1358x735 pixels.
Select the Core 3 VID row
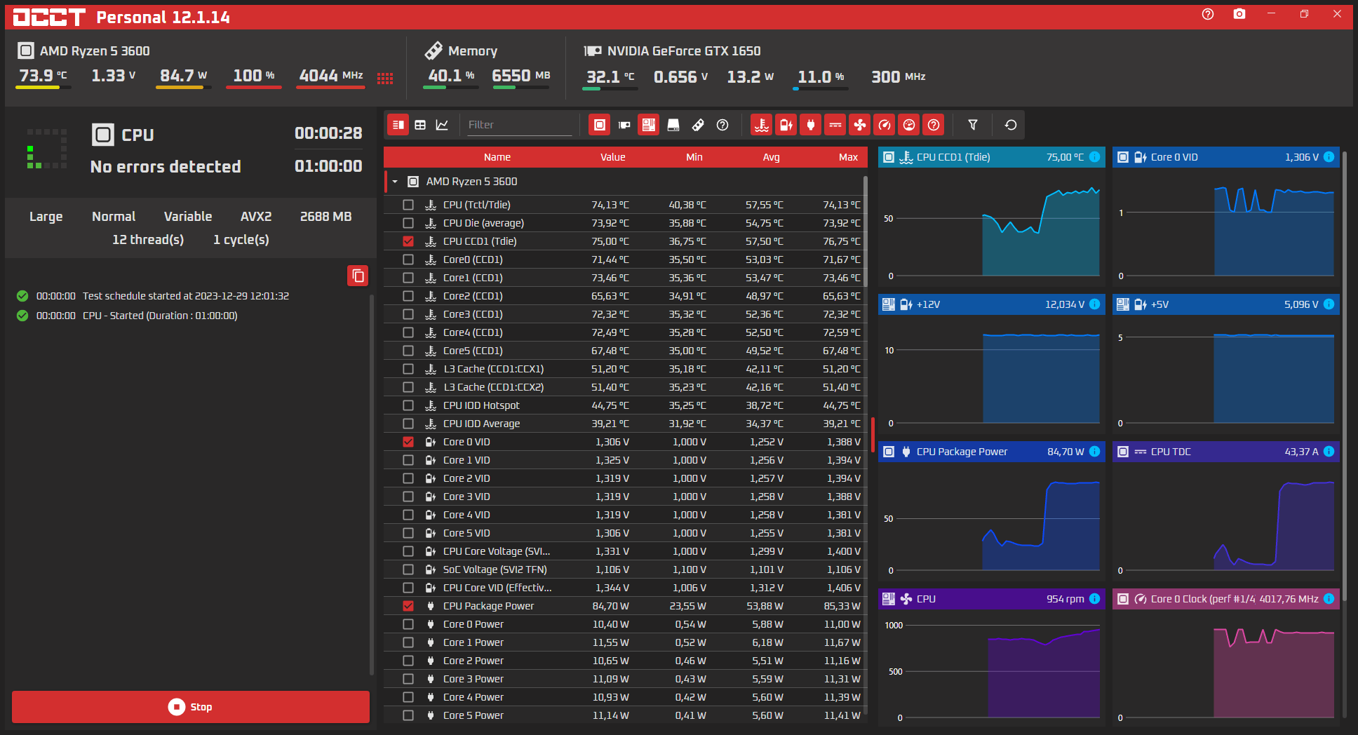point(624,497)
